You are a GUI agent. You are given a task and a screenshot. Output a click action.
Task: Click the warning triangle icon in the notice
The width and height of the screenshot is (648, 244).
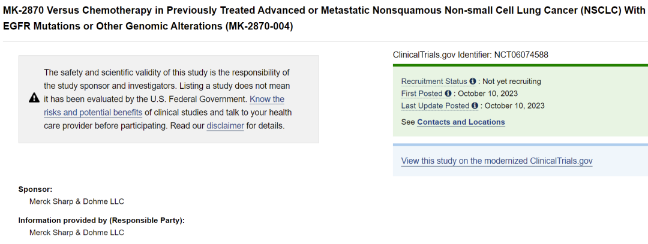(x=34, y=98)
